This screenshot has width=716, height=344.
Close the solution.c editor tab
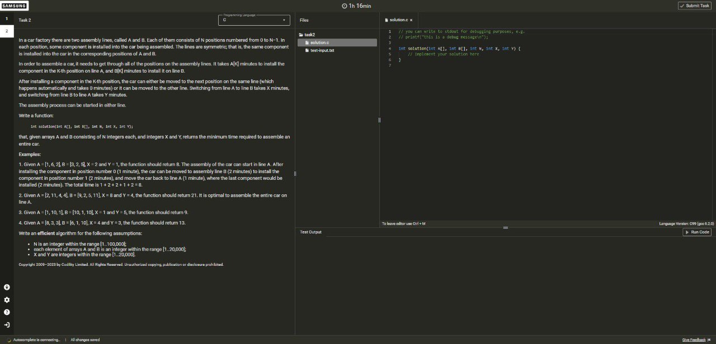tap(411, 20)
